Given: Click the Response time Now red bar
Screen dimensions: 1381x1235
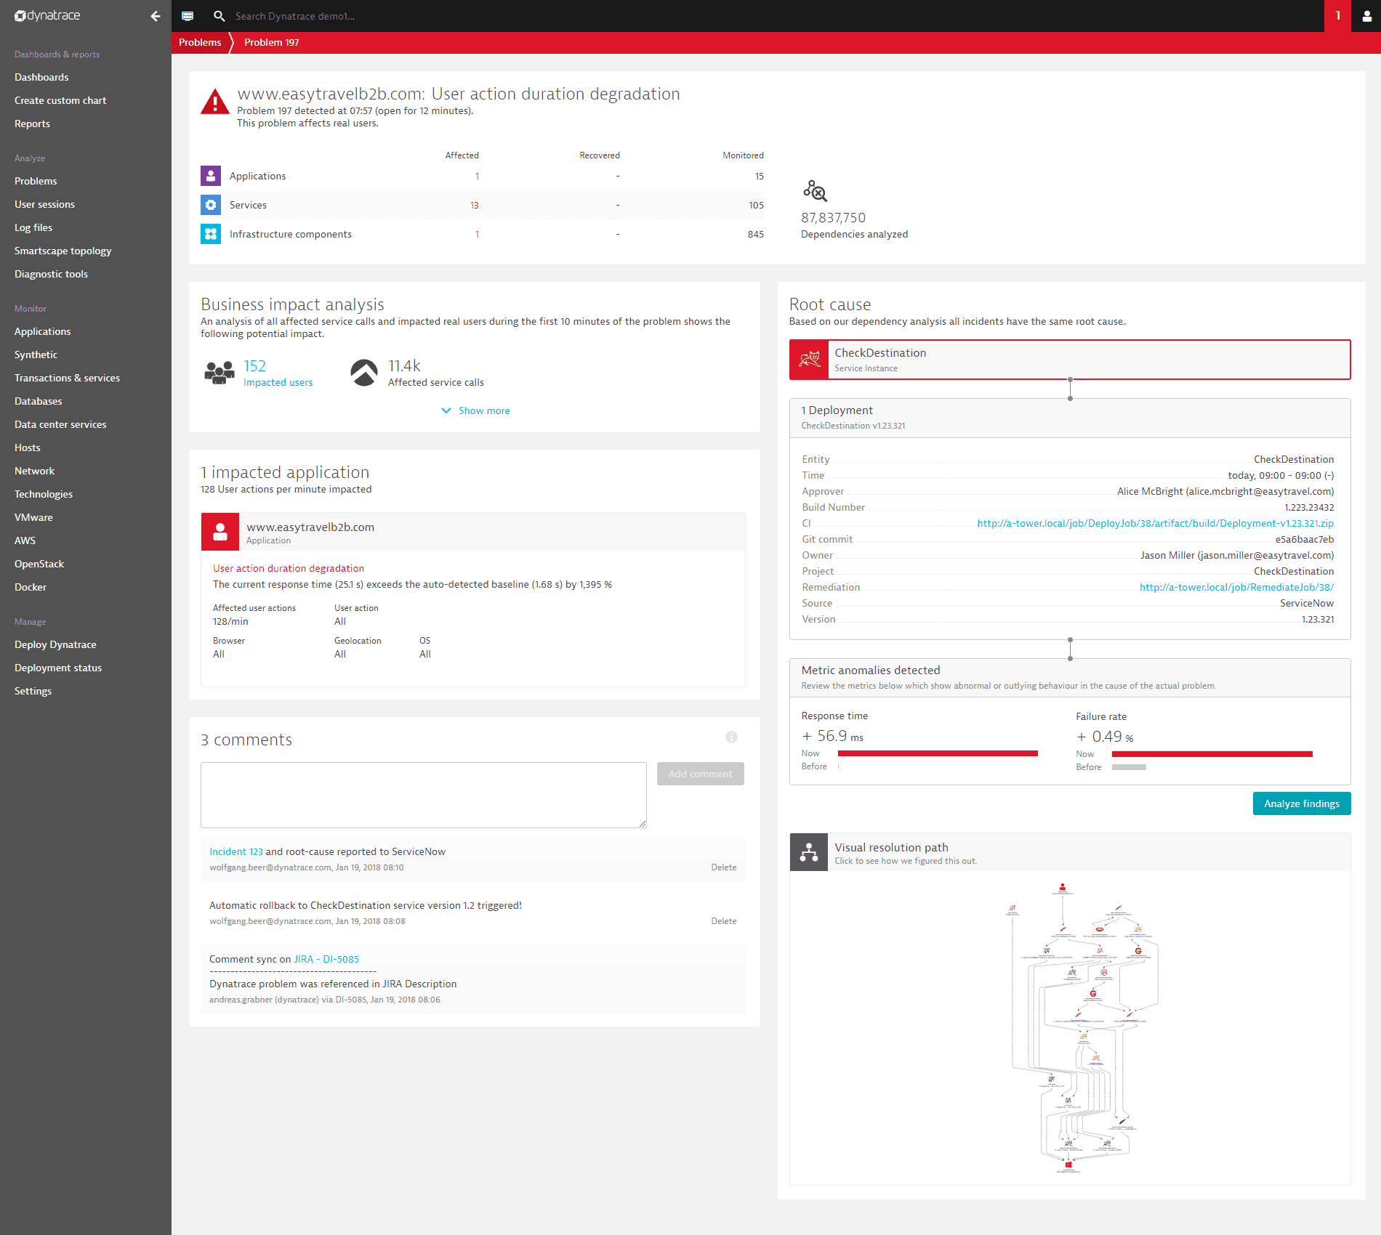Looking at the screenshot, I should [x=938, y=753].
